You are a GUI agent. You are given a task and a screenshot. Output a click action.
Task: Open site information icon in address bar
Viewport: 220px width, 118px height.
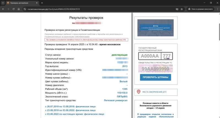tap(25, 9)
